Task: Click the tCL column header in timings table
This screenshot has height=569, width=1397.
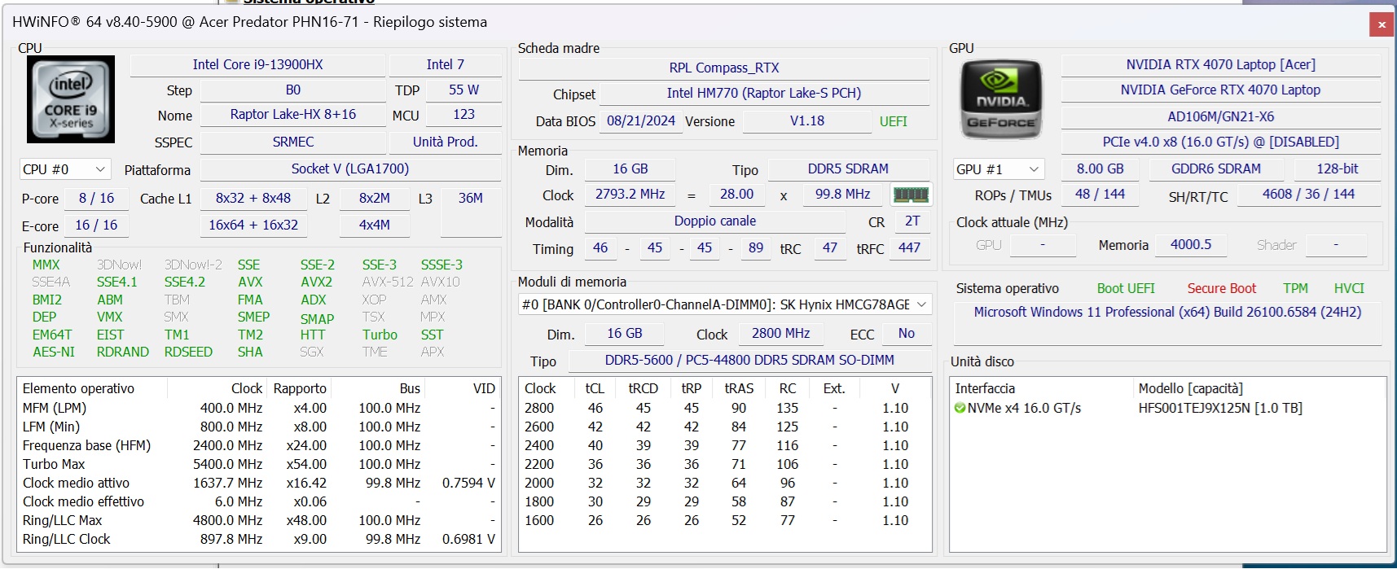Action: click(x=595, y=388)
